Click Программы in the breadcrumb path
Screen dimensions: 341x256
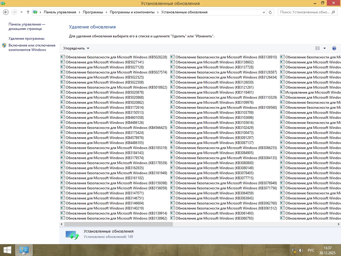click(x=93, y=12)
